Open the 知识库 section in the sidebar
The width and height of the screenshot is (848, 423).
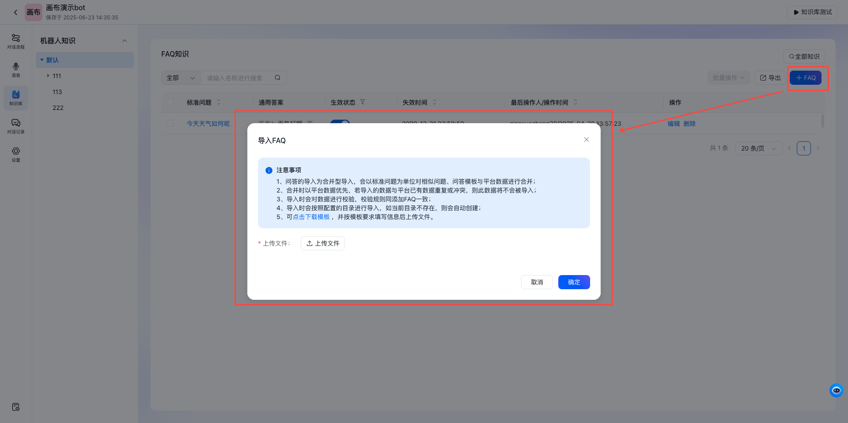[x=16, y=98]
